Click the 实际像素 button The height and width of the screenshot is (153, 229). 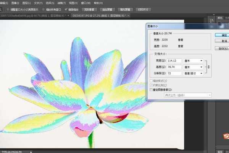(89, 9)
